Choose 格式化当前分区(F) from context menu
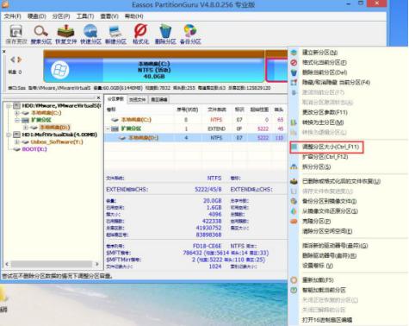Screen dimensions: 409x326 [x=324, y=62]
